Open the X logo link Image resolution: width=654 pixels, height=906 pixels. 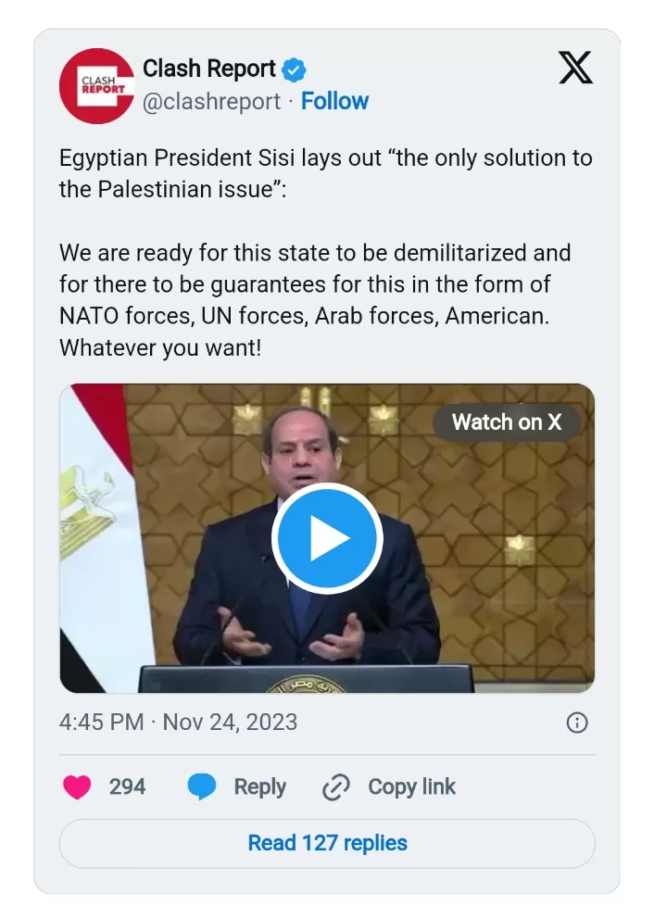[x=576, y=68]
